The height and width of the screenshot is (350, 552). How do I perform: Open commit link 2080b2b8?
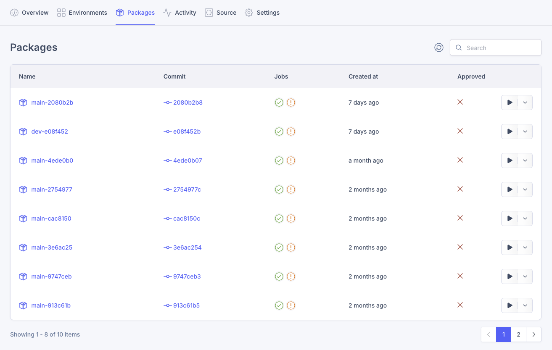188,103
